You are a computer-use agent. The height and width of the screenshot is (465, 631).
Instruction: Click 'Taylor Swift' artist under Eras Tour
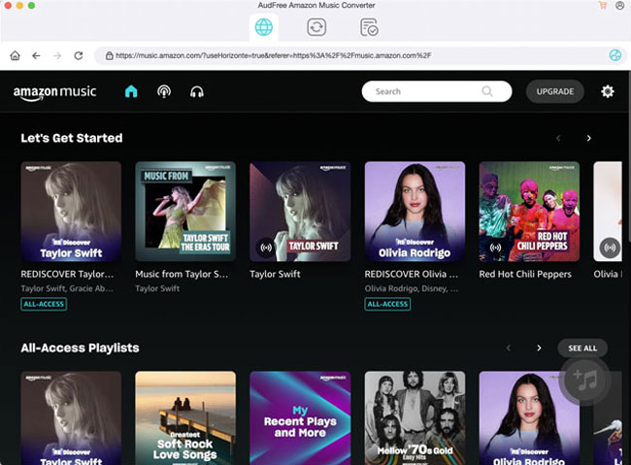[x=157, y=288]
